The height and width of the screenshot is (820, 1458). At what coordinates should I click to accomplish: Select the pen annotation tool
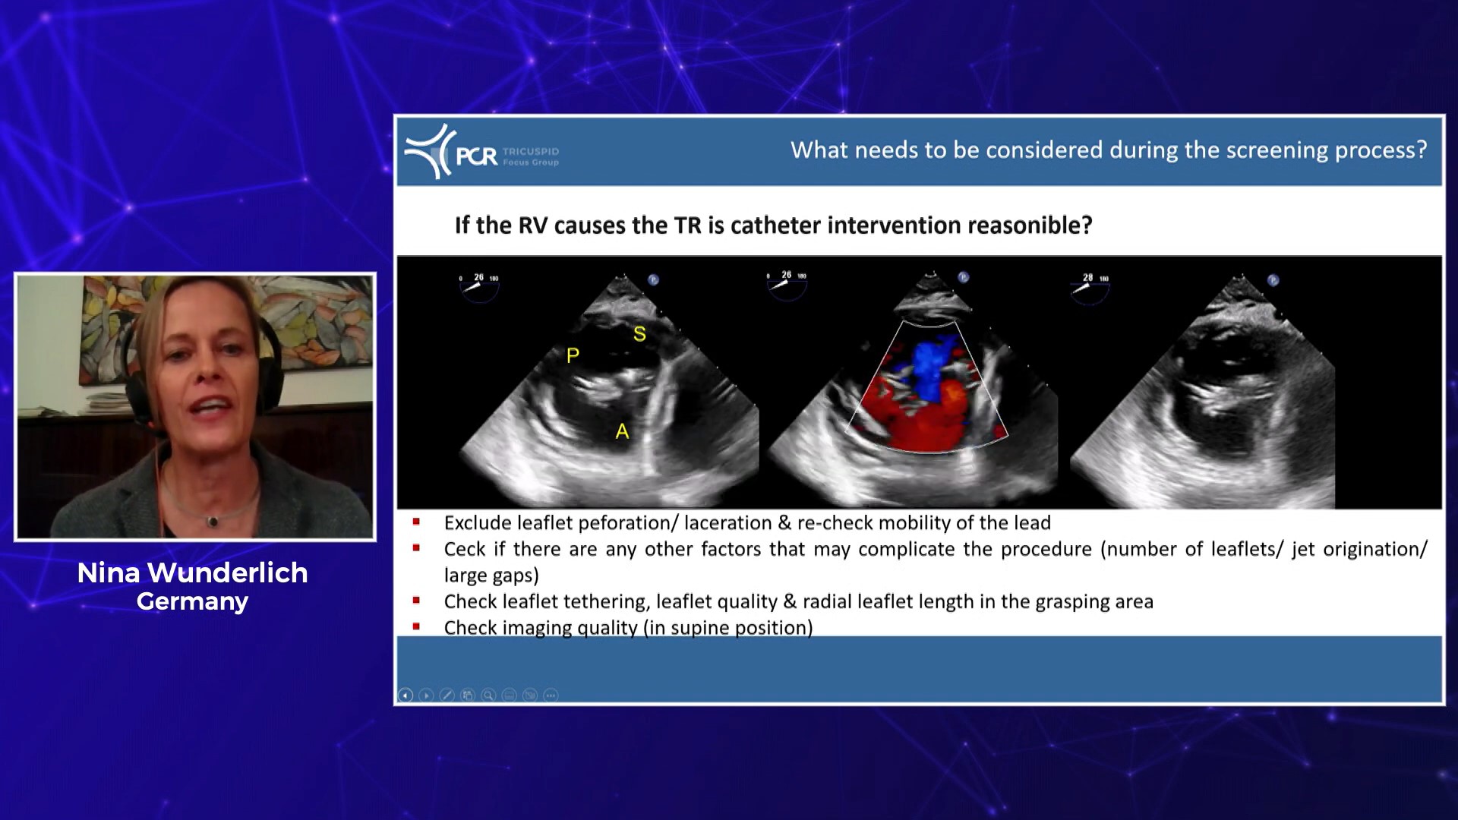click(447, 695)
